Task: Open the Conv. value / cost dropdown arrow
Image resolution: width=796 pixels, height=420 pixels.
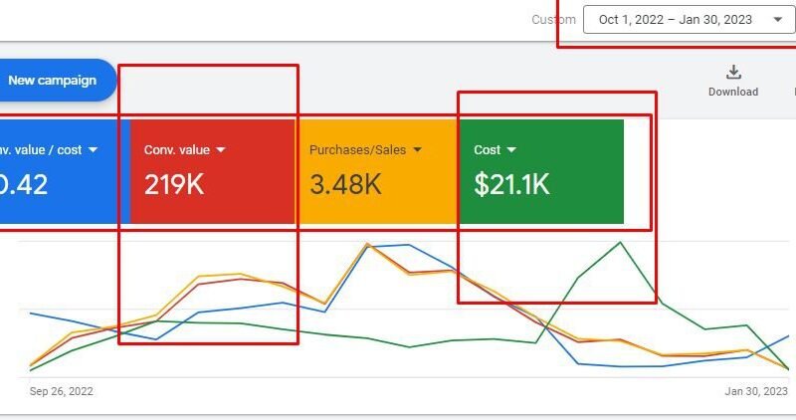Action: [93, 150]
